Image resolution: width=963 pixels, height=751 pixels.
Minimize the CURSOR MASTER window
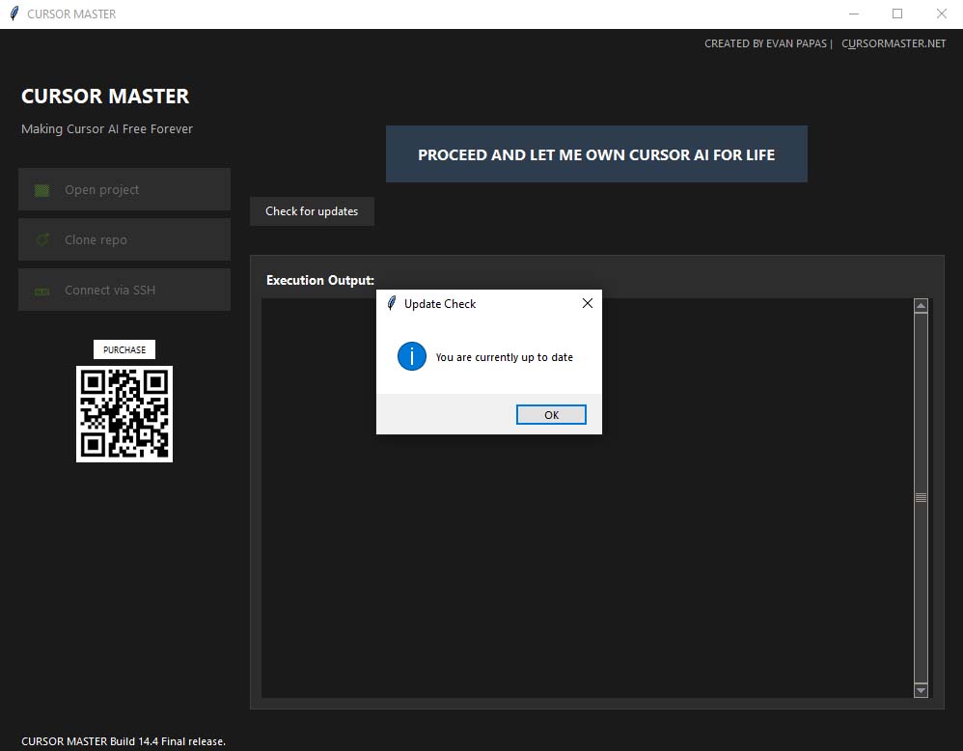point(854,14)
